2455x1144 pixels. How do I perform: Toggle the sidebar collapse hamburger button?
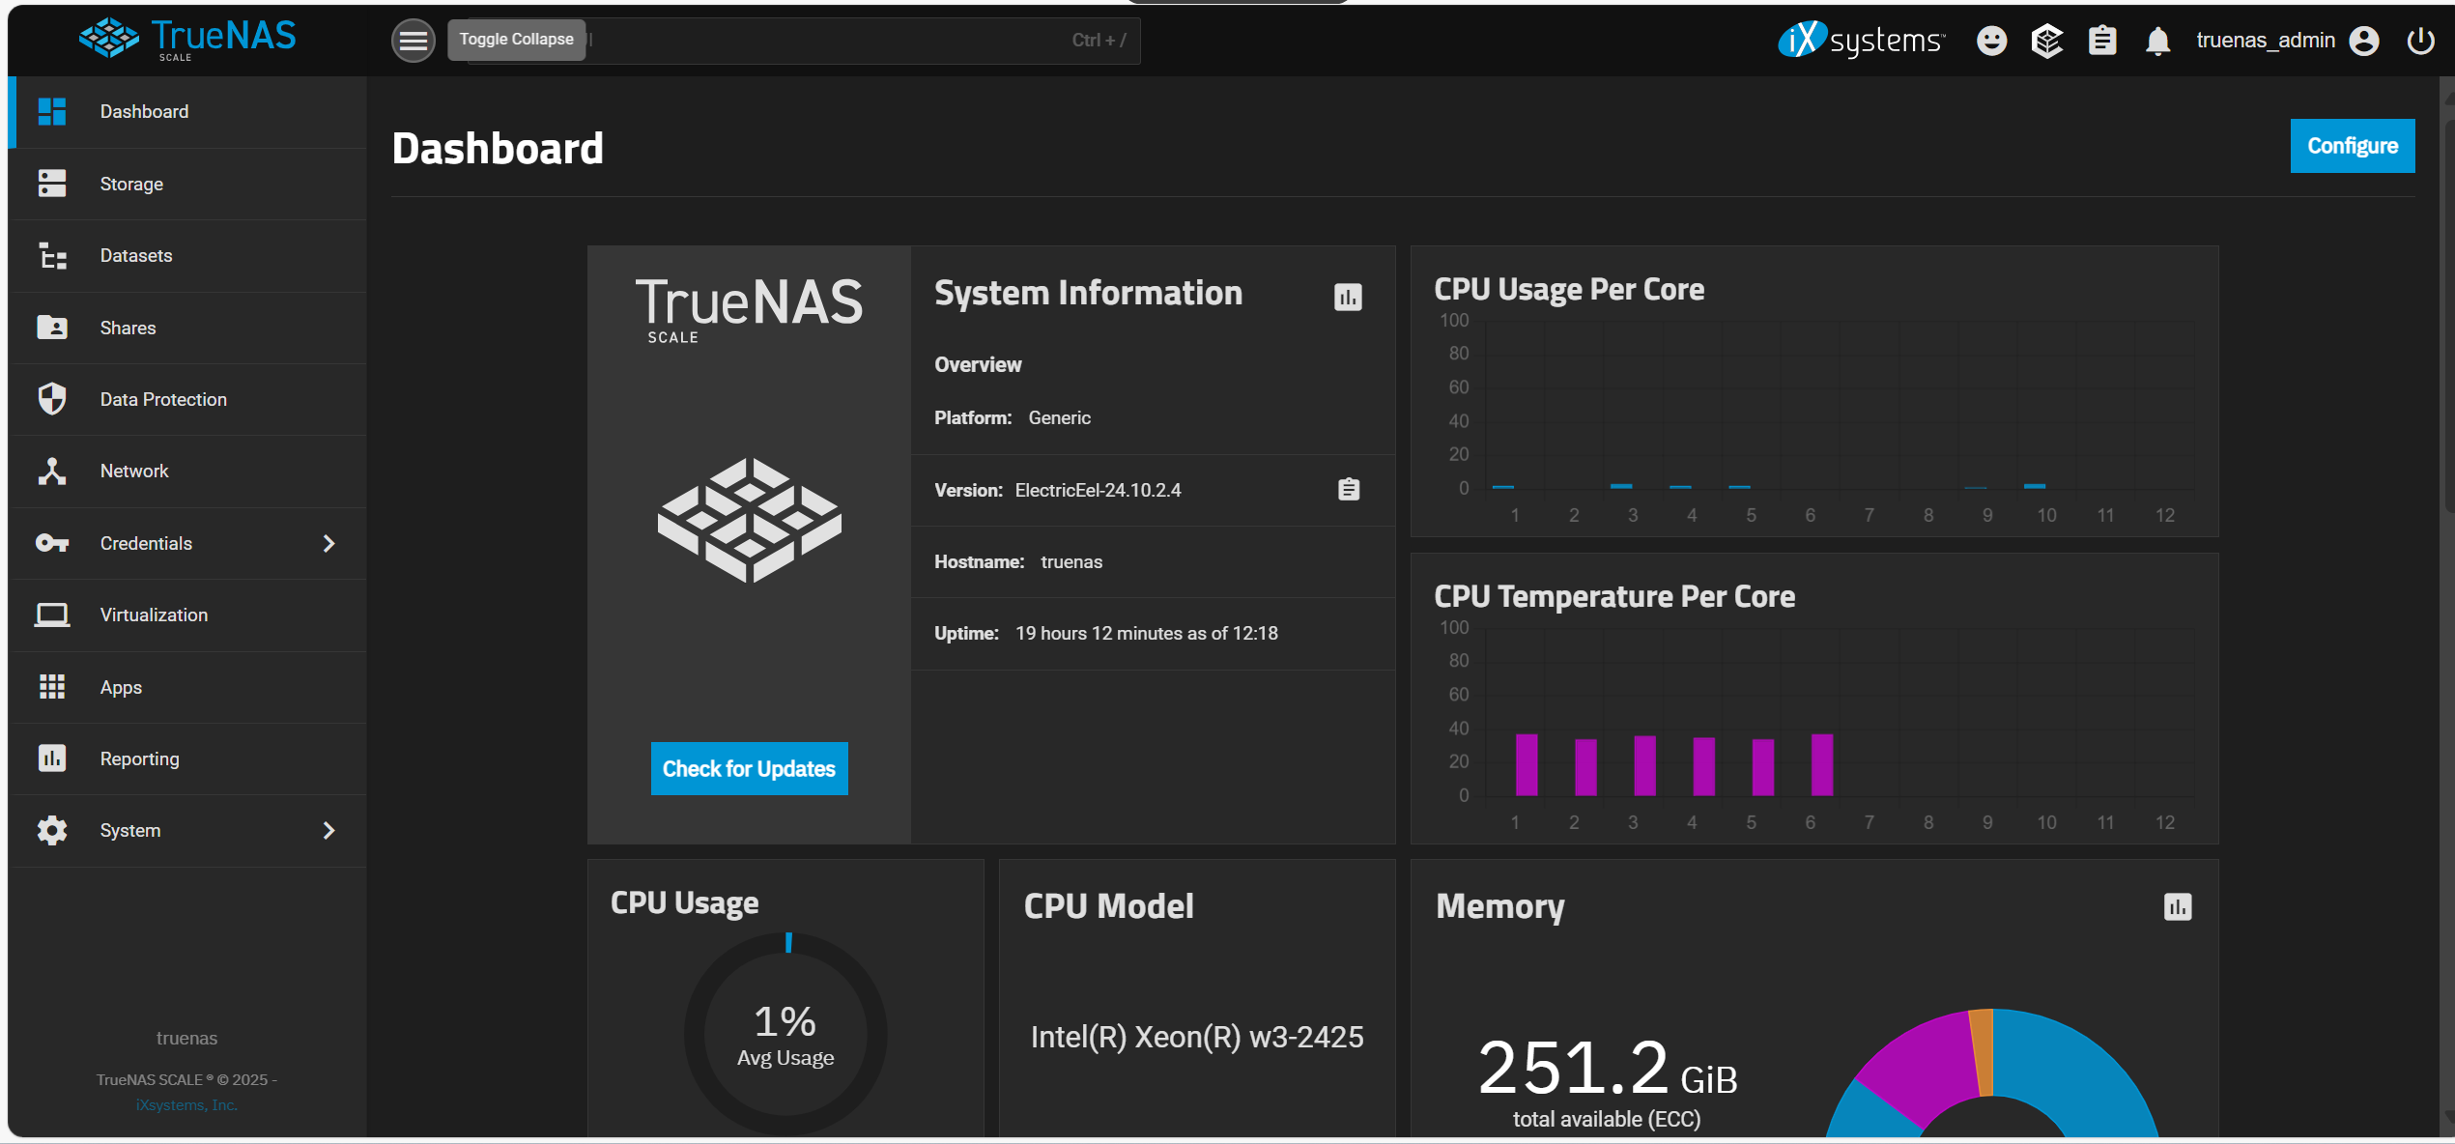pos(413,41)
